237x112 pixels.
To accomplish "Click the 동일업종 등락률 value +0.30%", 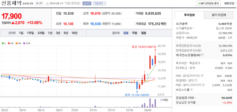I will click(227, 103).
